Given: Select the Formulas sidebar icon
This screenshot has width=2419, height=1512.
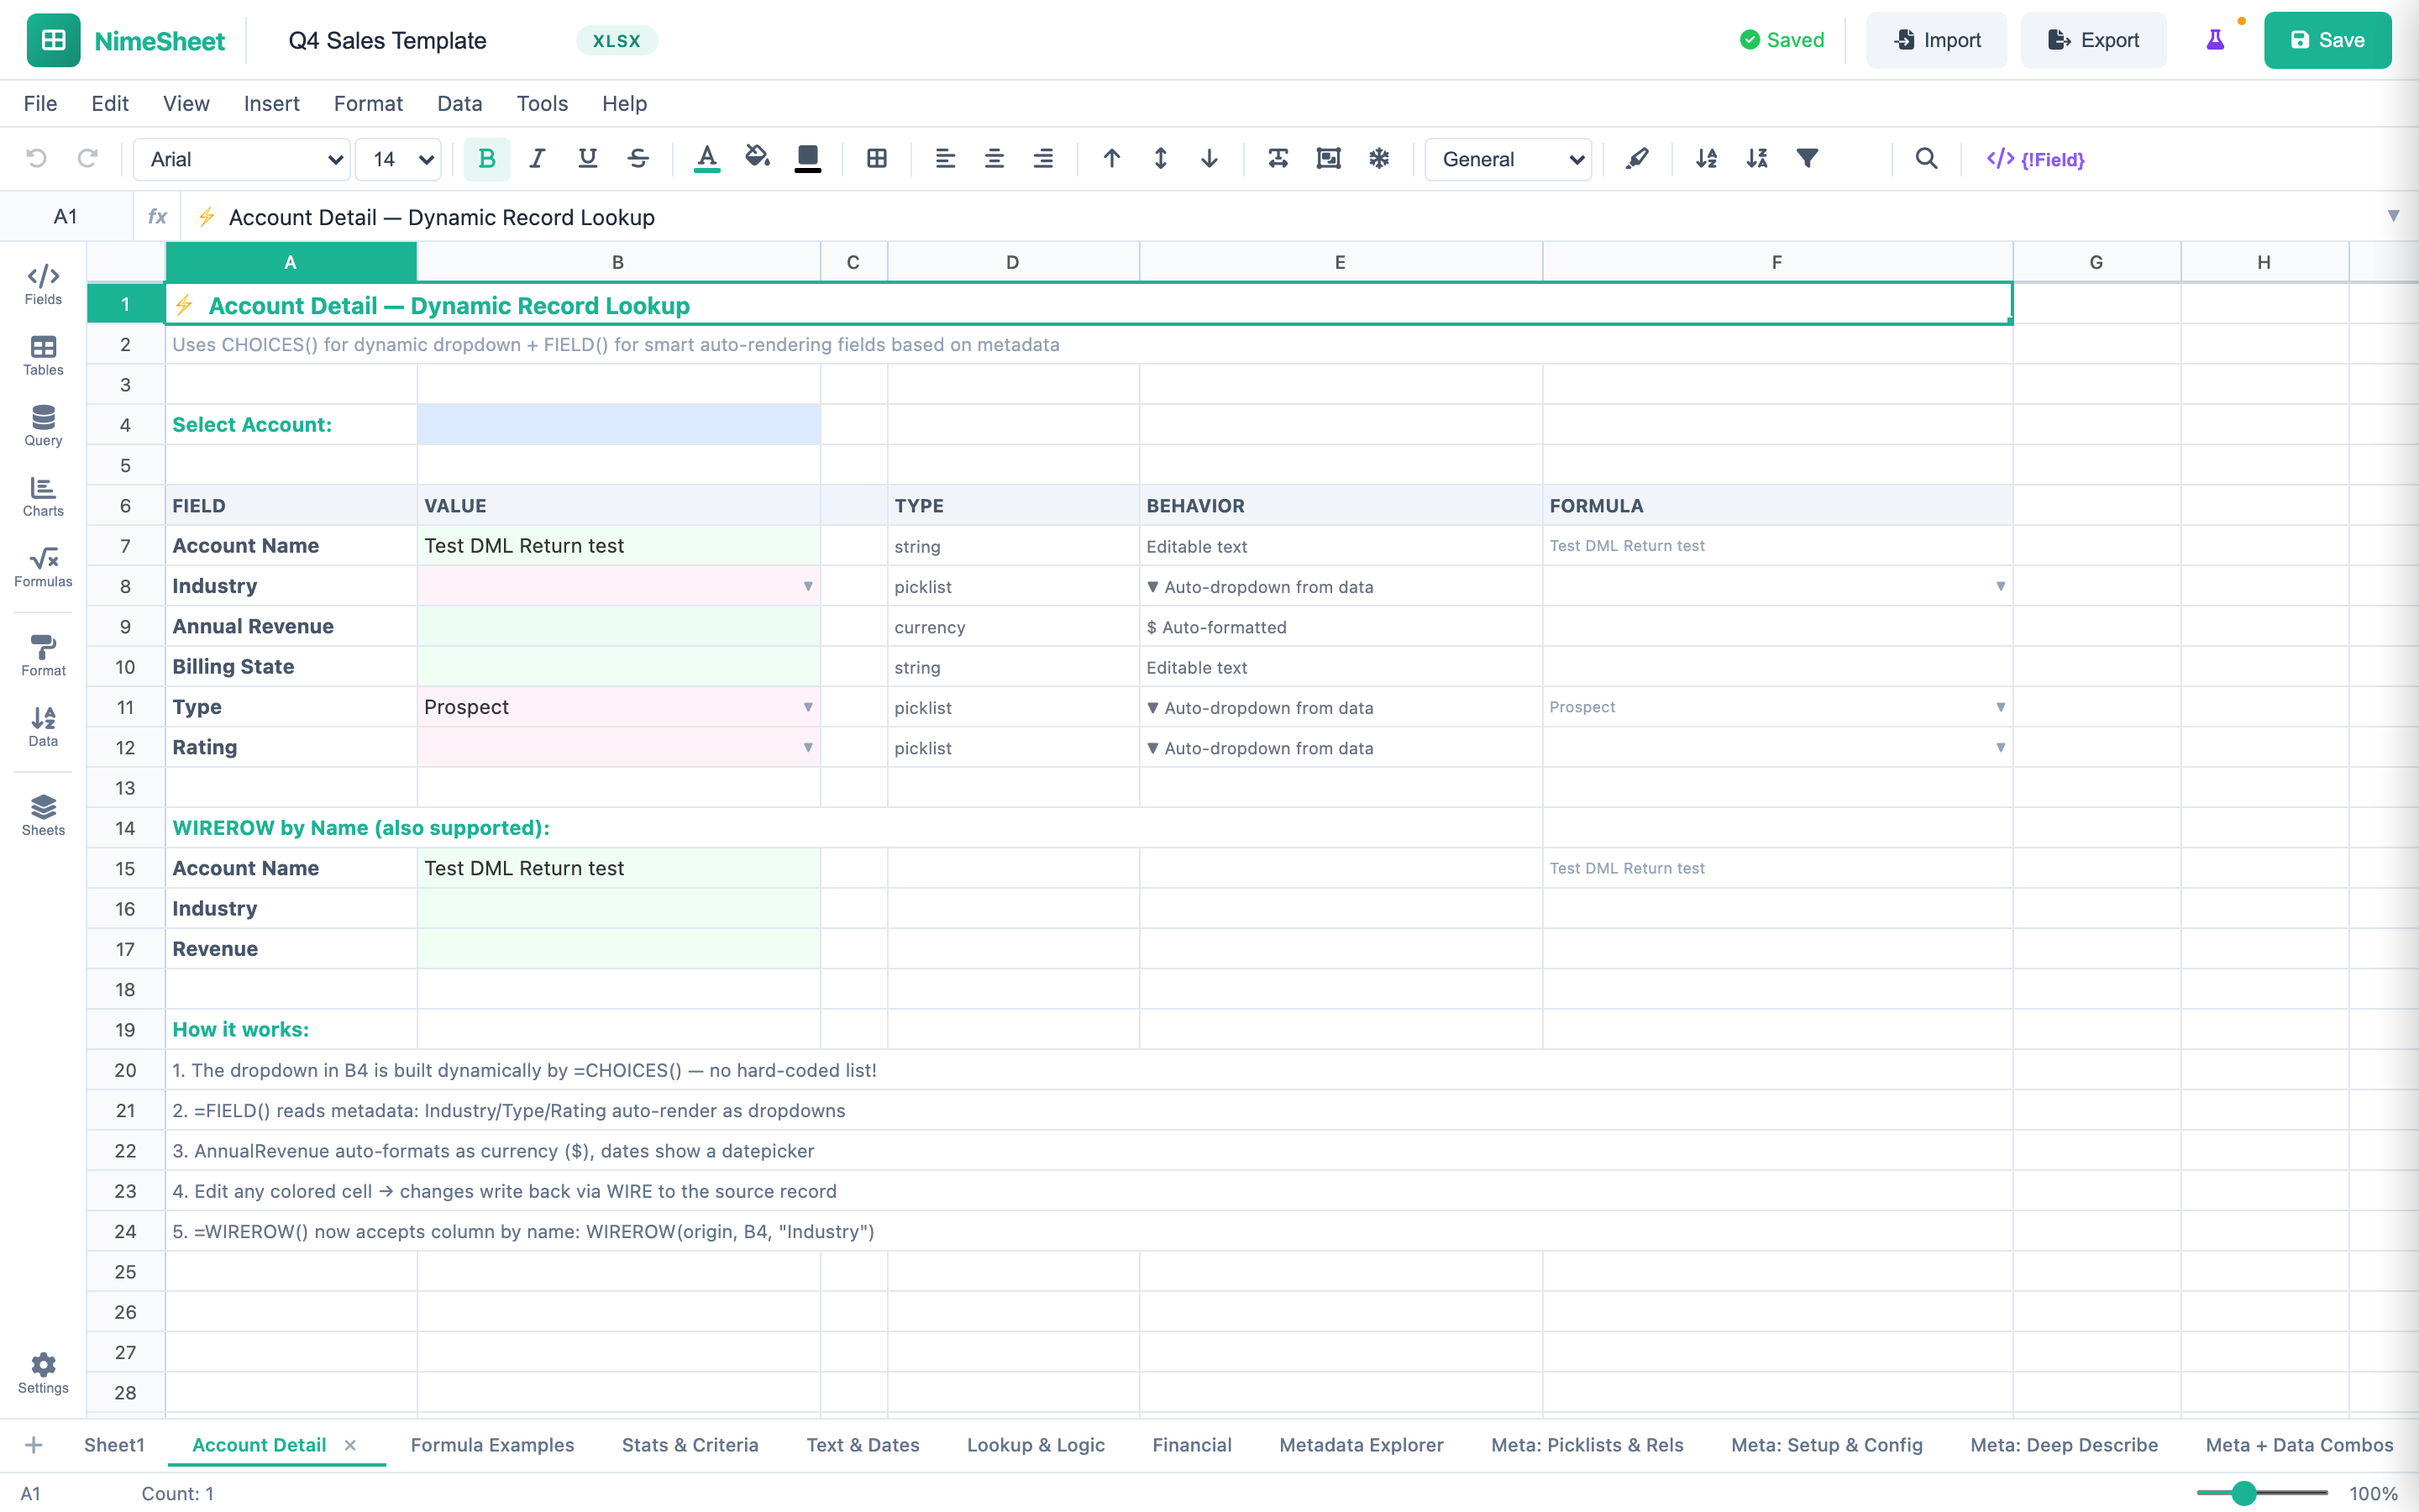Looking at the screenshot, I should coord(42,566).
